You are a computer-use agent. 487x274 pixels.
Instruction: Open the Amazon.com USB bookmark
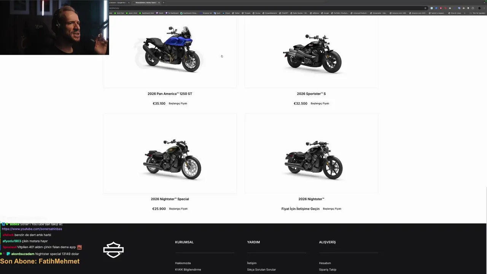(398, 13)
